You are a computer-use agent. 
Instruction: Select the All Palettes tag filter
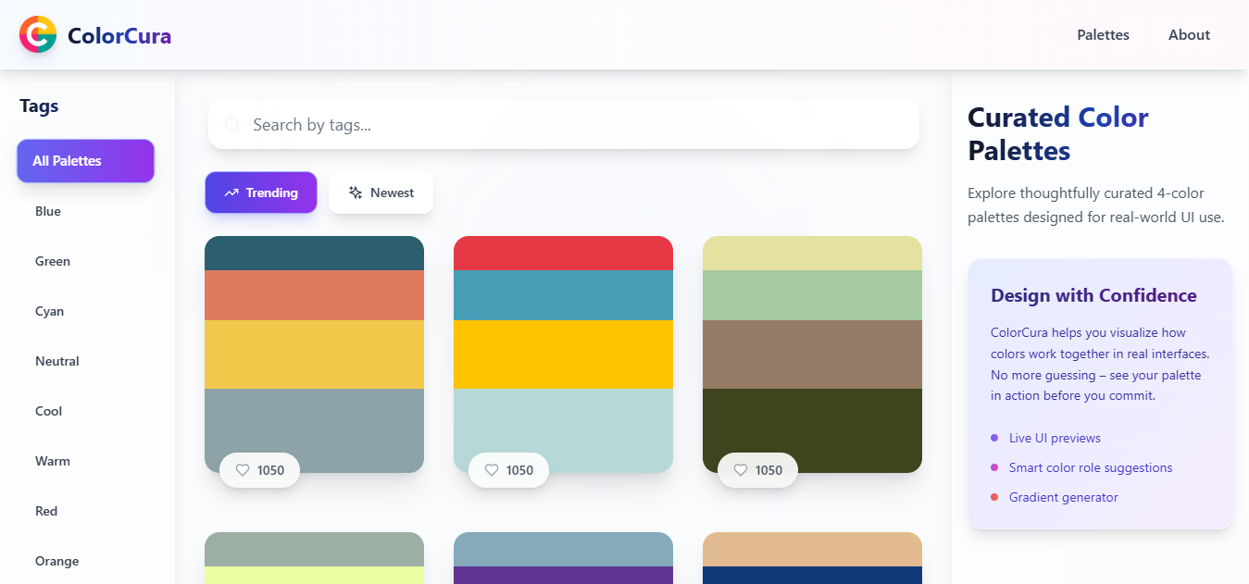point(85,161)
